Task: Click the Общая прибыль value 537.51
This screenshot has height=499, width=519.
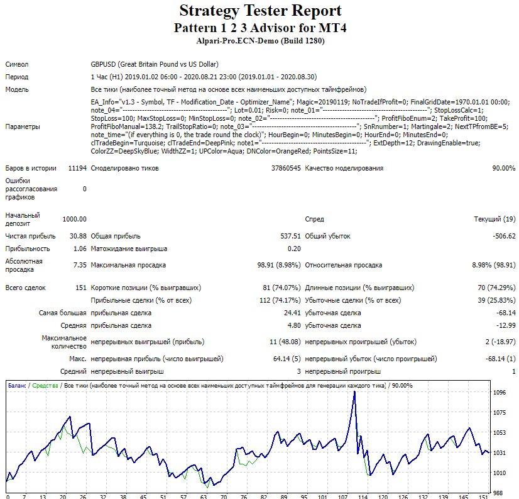Action: point(290,236)
